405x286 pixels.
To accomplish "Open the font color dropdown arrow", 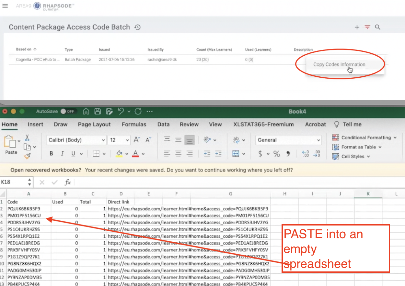I will coord(143,154).
